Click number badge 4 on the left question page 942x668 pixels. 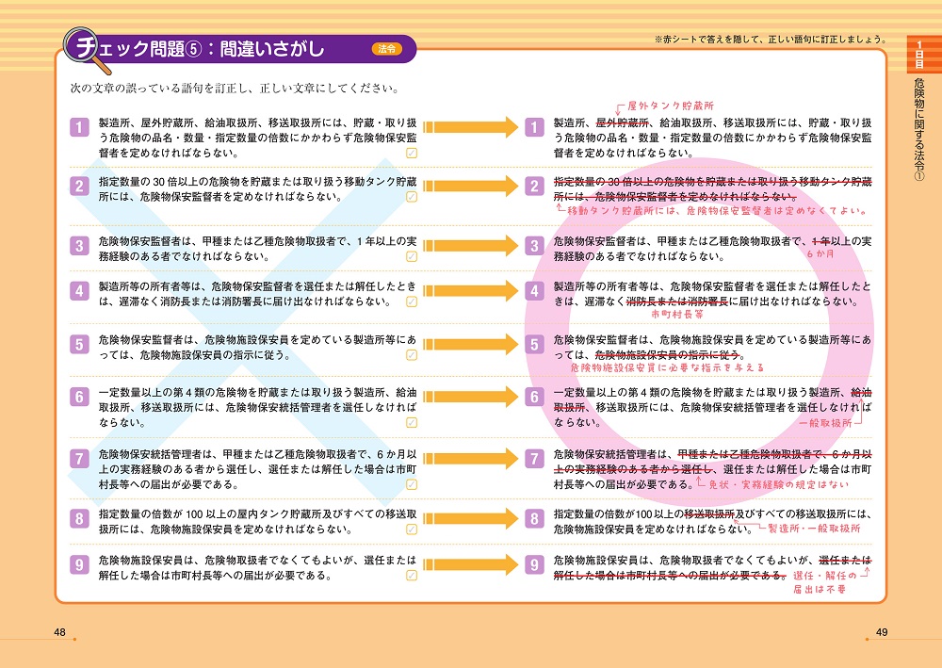[x=79, y=291]
